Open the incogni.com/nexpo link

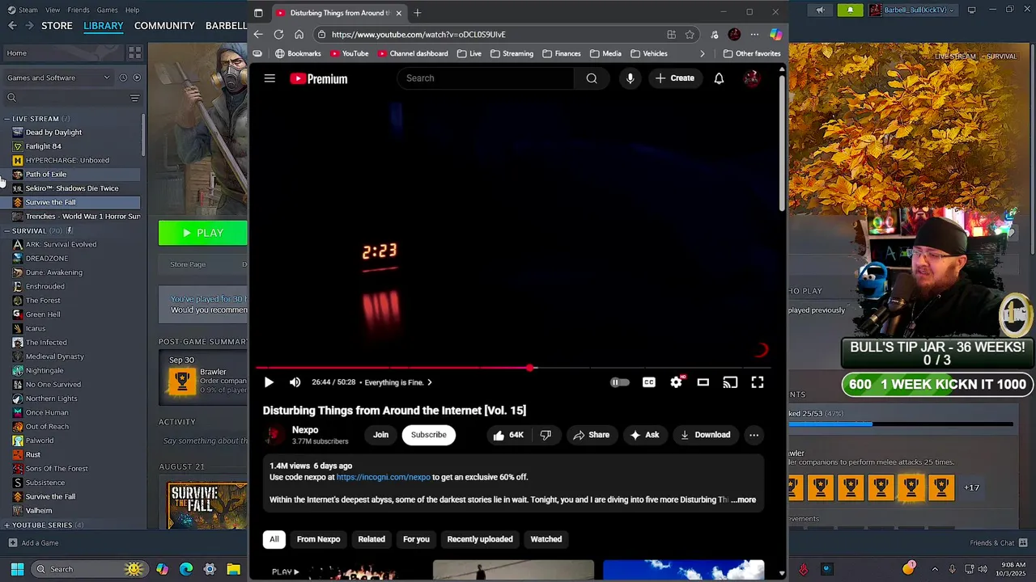tap(383, 477)
